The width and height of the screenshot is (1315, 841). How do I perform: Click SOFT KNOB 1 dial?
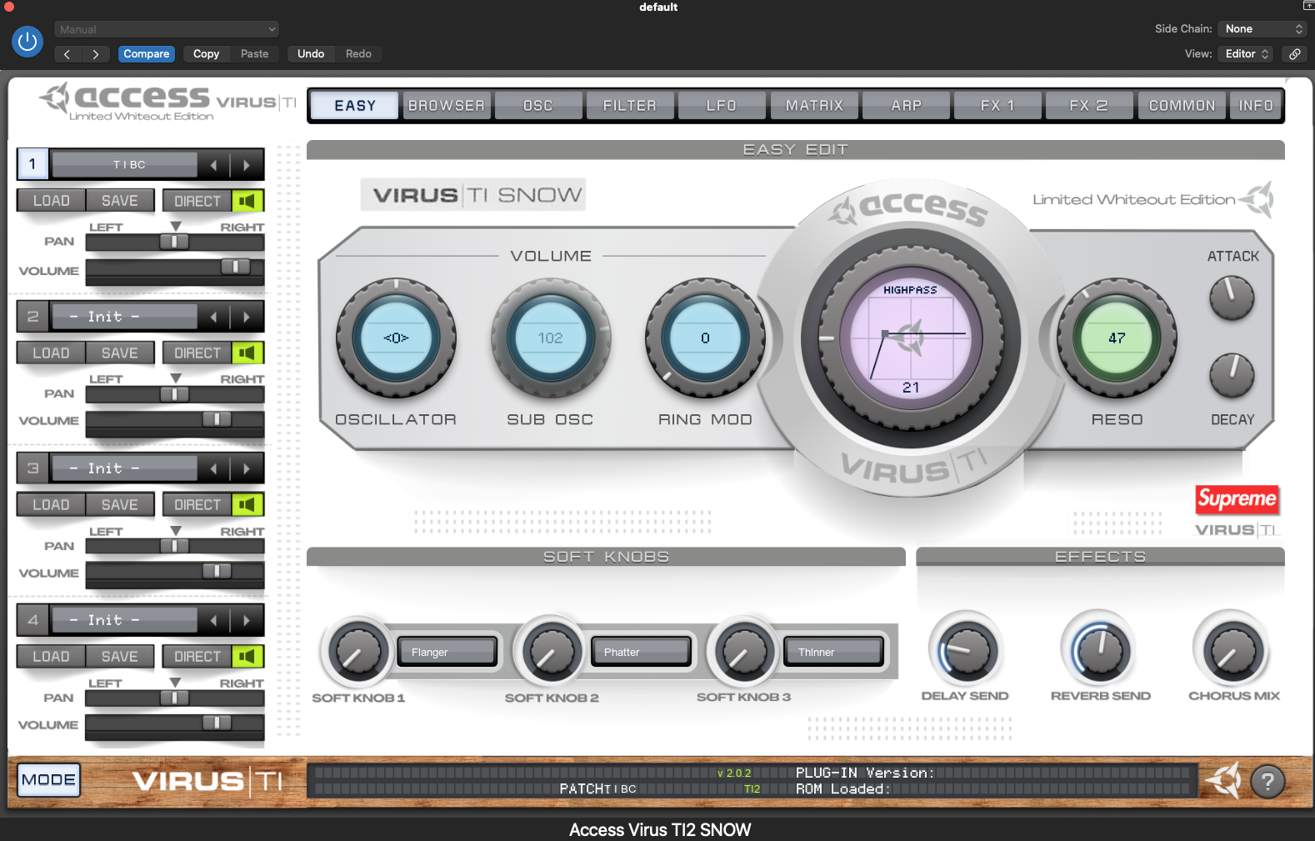click(x=358, y=652)
